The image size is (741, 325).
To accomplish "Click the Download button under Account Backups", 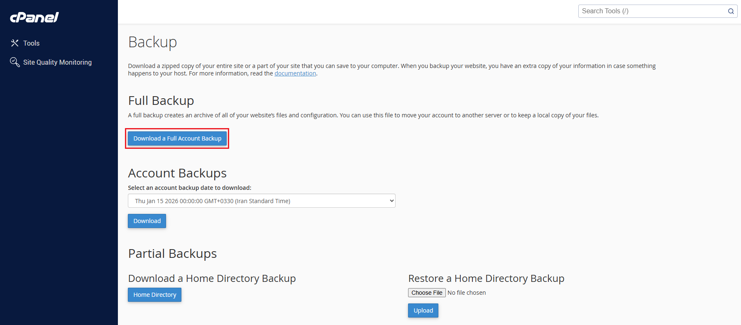I will coord(147,221).
